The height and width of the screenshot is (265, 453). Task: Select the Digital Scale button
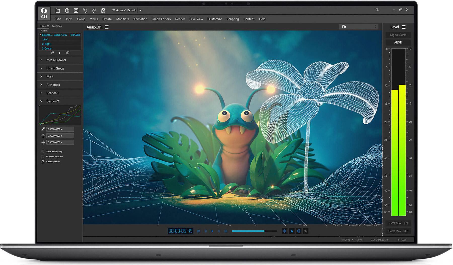coord(398,35)
